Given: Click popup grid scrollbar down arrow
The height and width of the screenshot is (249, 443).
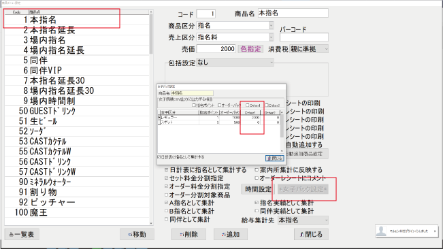Looking at the screenshot, I should [282, 151].
